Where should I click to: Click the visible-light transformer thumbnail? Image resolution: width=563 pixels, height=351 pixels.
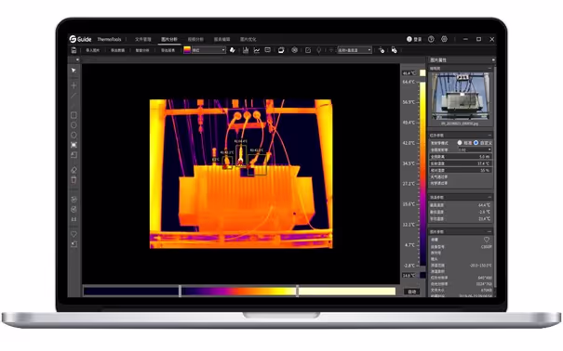pos(461,97)
